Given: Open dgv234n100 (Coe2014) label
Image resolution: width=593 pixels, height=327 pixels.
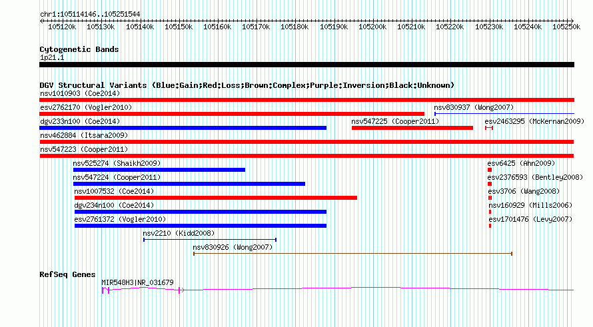Looking at the screenshot, I should click(114, 205).
